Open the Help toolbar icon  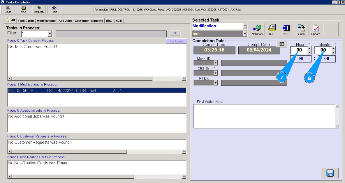[x=54, y=10]
